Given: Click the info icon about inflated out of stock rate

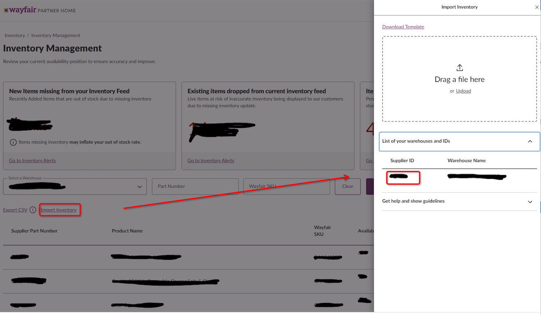Looking at the screenshot, I should pos(13,143).
